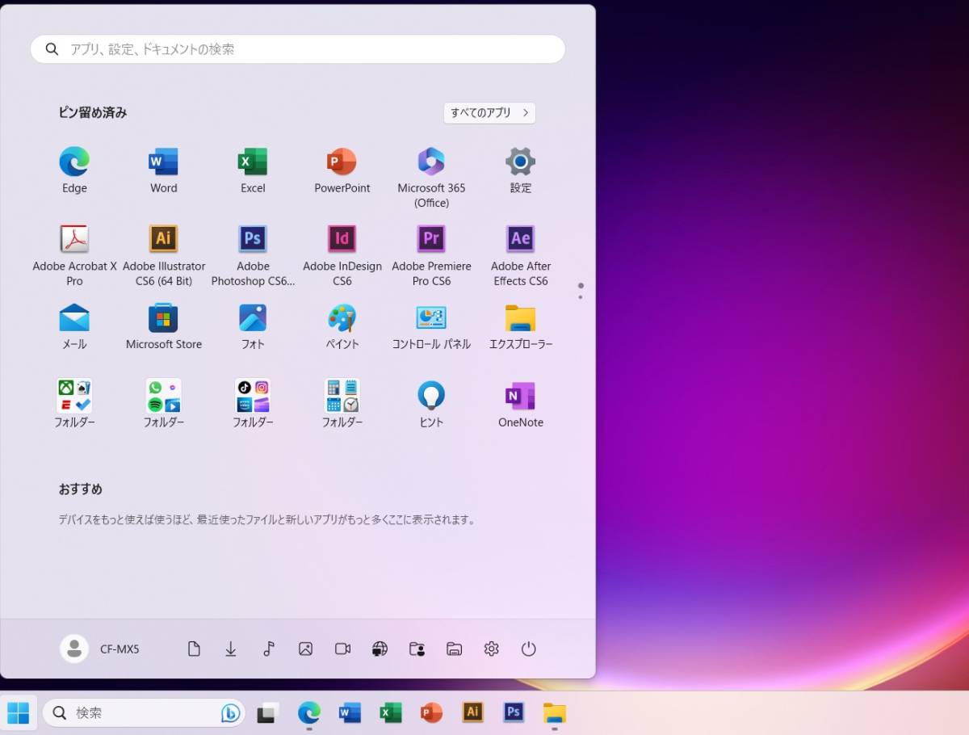Image resolution: width=969 pixels, height=735 pixels.
Task: Open folder containing TikTok and Instagram
Action: pyautogui.click(x=253, y=396)
